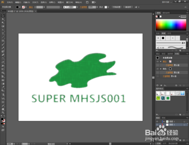Open the 文件(F) menu
This screenshot has height=145, width=189.
click(x=10, y=2)
